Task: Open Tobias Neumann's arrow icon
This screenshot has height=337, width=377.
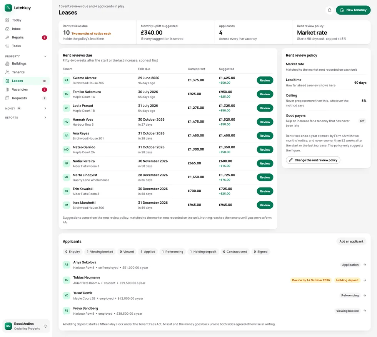Action: click(365, 280)
